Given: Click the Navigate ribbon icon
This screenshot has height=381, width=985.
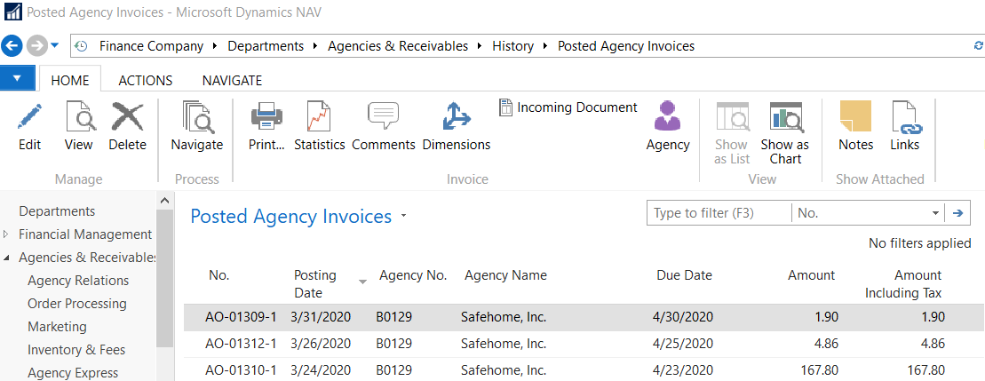Looking at the screenshot, I should 196,118.
